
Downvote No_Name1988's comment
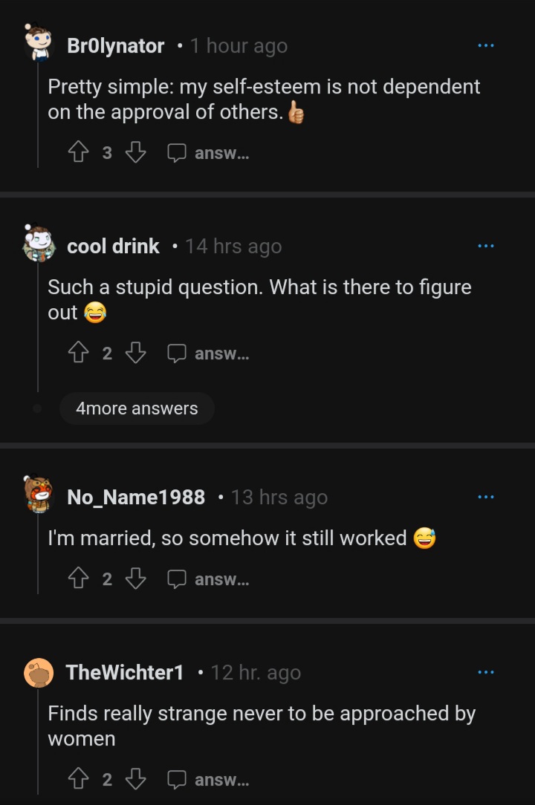pyautogui.click(x=136, y=578)
